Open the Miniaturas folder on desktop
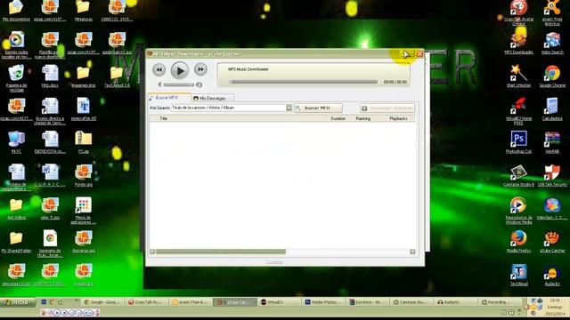This screenshot has height=320, width=570. tap(83, 11)
